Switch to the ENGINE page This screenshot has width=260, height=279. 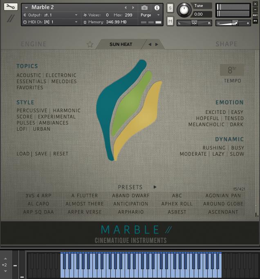34,44
